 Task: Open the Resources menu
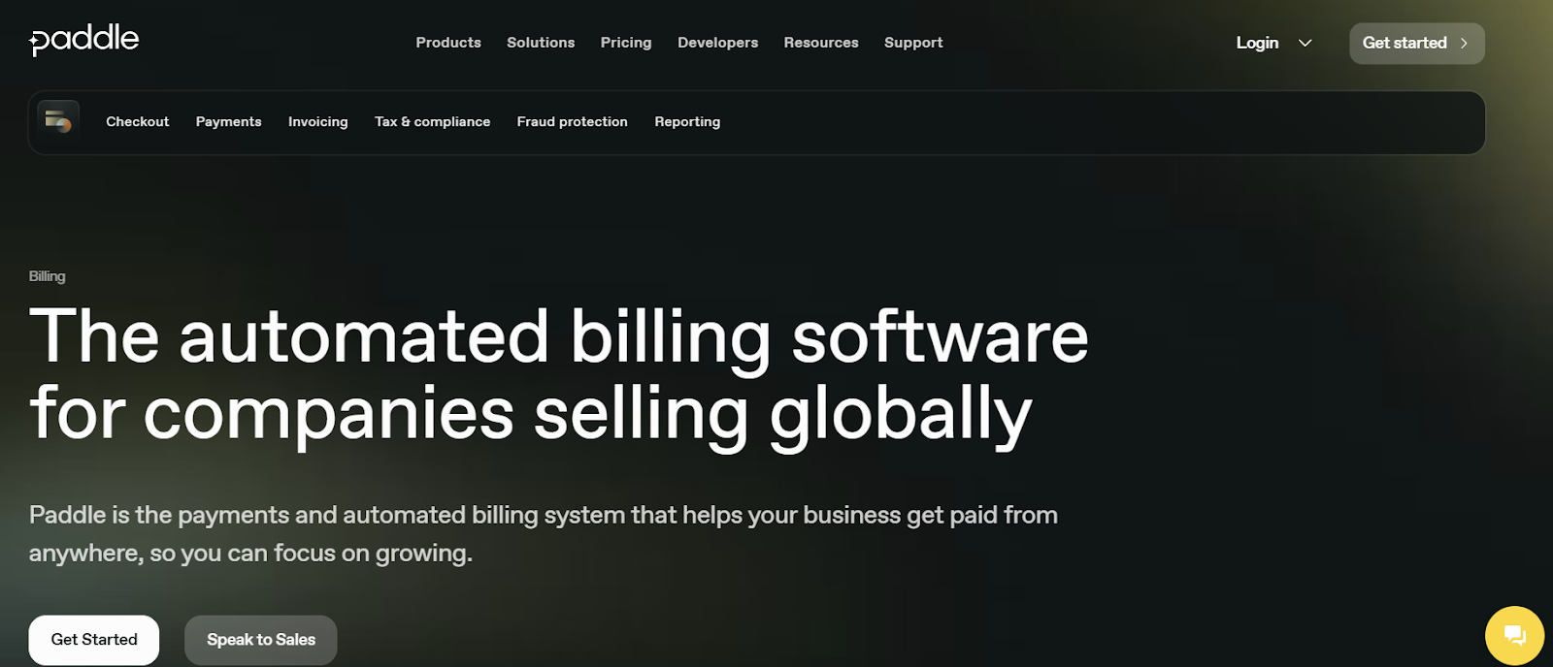(x=821, y=43)
